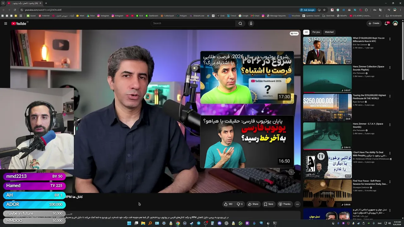Go back to the previous page in Chrome
The width and height of the screenshot is (404, 227).
pyautogui.click(x=3, y=10)
